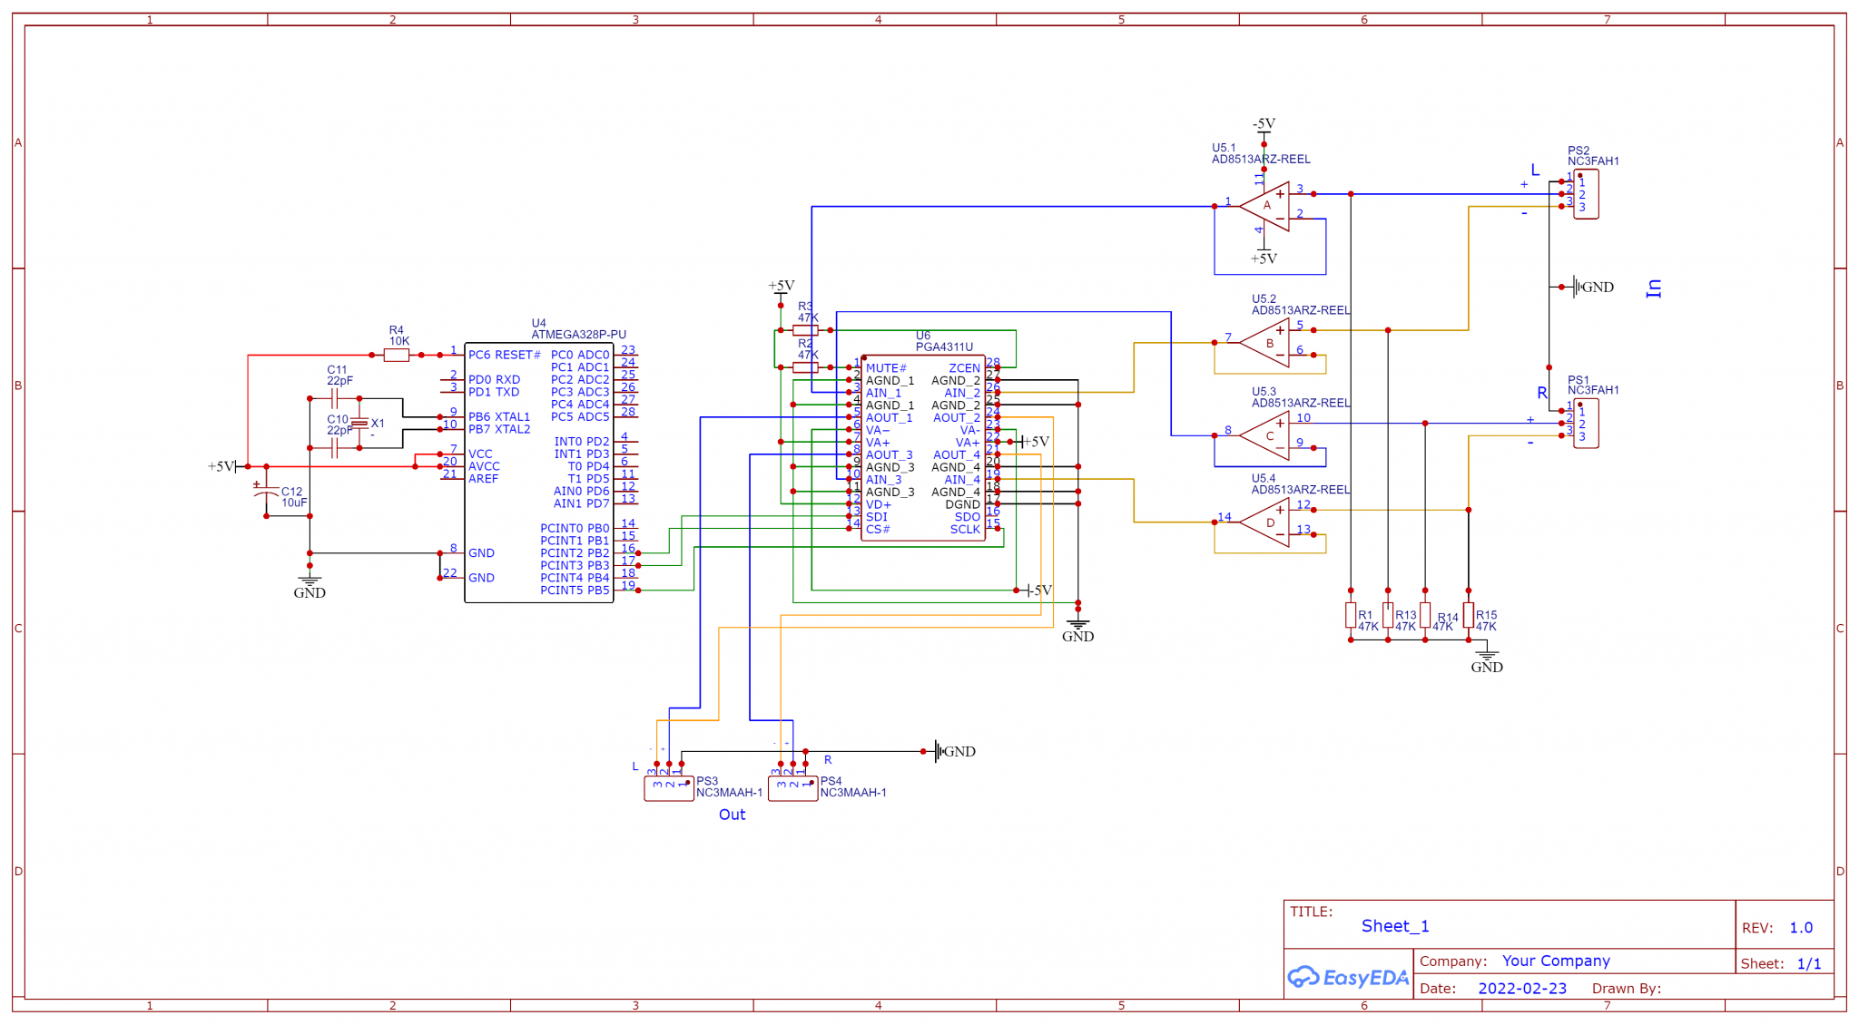Select the X1 crystal symbol
The image size is (1859, 1025).
click(359, 424)
